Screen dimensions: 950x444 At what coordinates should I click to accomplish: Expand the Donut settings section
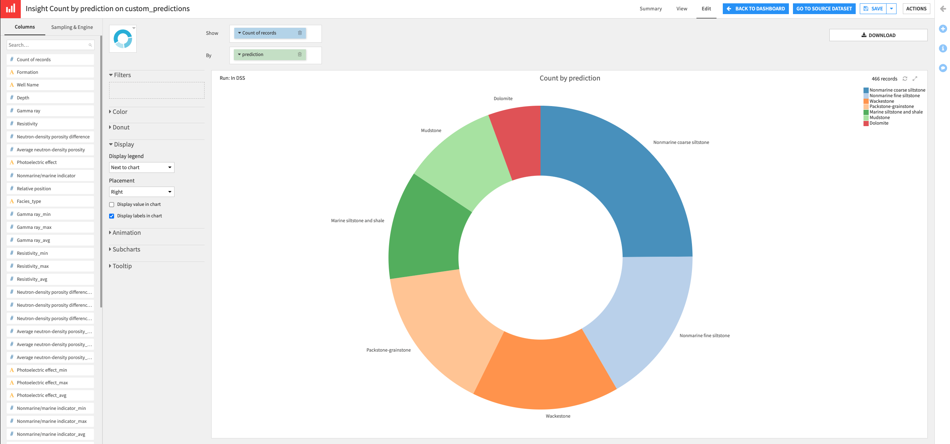pos(121,127)
